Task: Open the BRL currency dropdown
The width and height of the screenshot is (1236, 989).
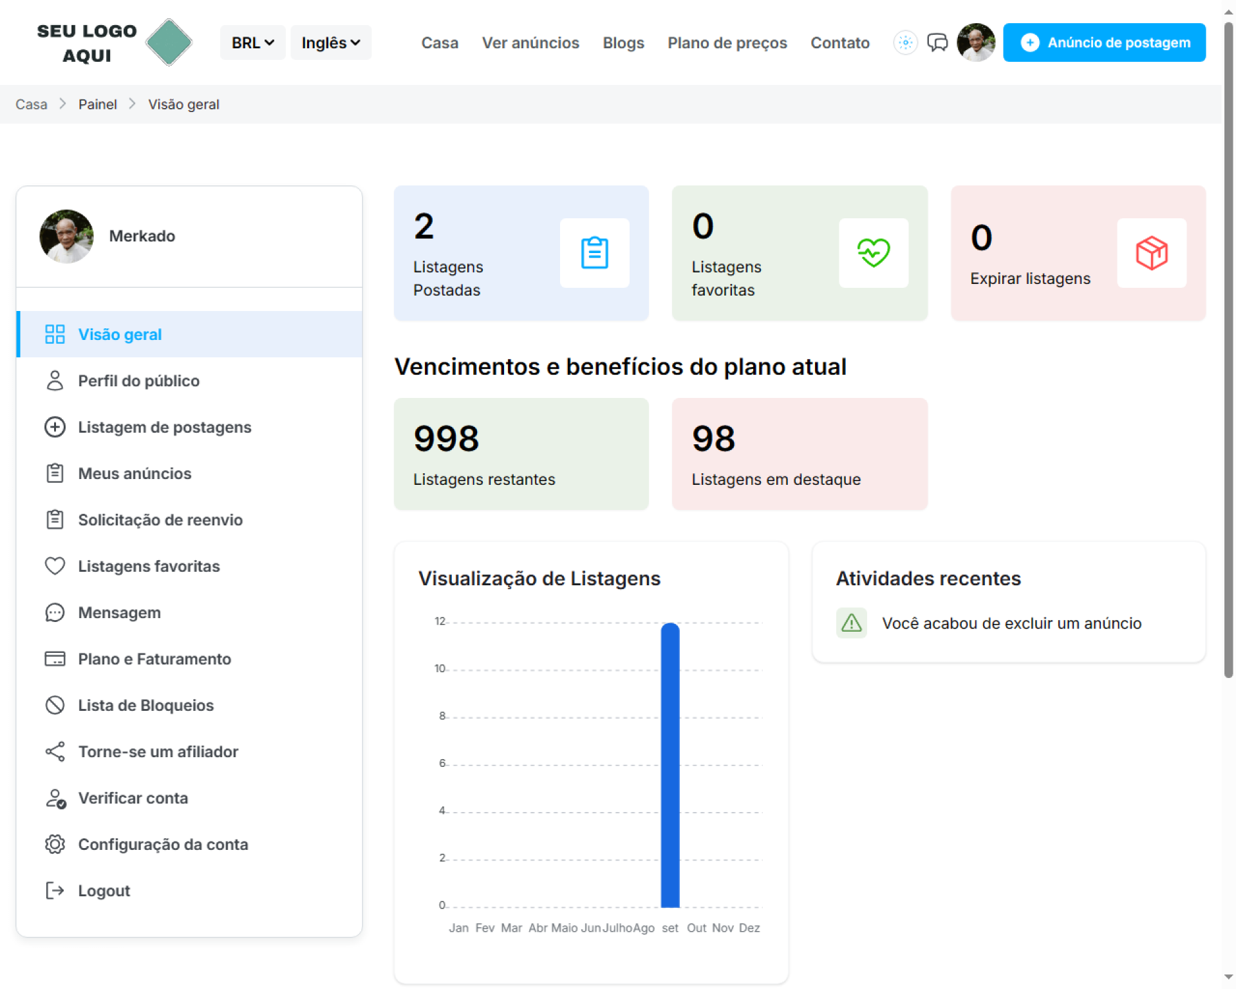Action: (252, 42)
